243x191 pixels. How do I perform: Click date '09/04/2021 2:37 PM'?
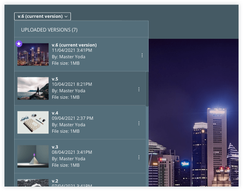tap(72, 118)
